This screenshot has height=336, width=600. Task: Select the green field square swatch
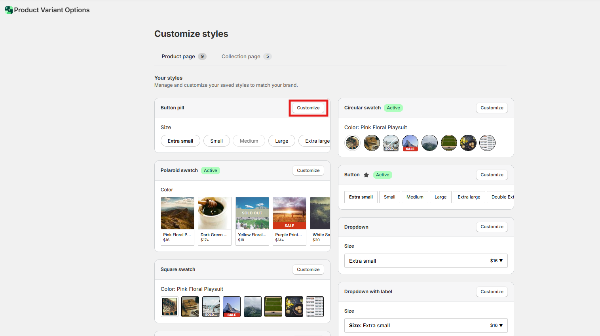point(273,307)
